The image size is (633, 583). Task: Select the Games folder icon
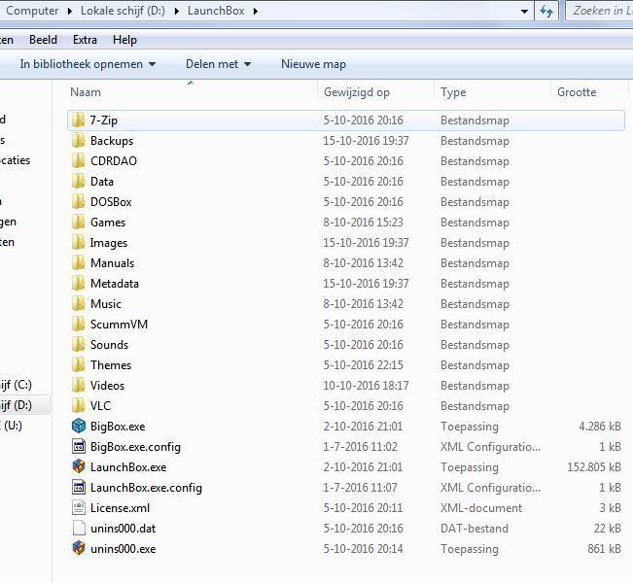[x=78, y=222]
